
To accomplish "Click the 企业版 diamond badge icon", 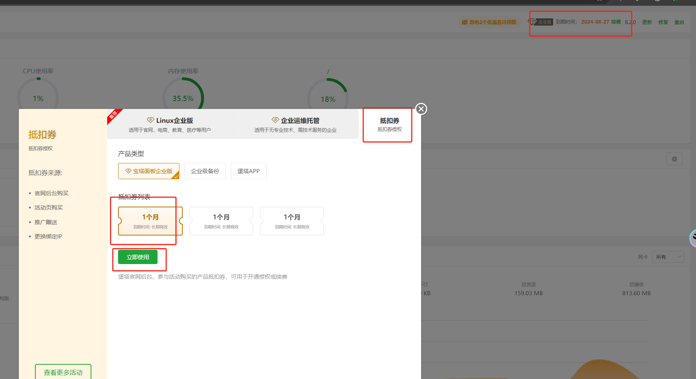I will [x=540, y=22].
